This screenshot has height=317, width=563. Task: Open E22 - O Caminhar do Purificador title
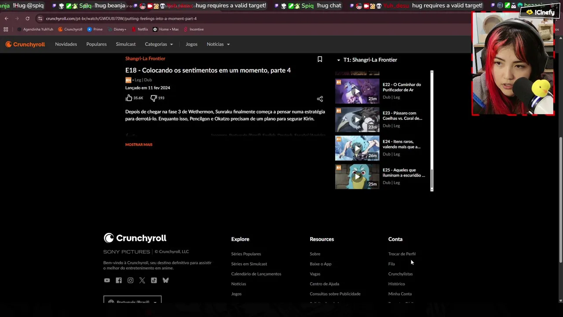402,87
